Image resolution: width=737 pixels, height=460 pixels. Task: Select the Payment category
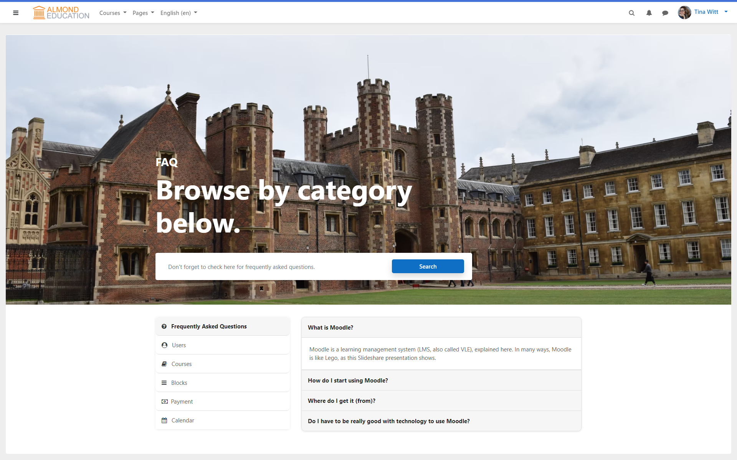[x=223, y=401]
